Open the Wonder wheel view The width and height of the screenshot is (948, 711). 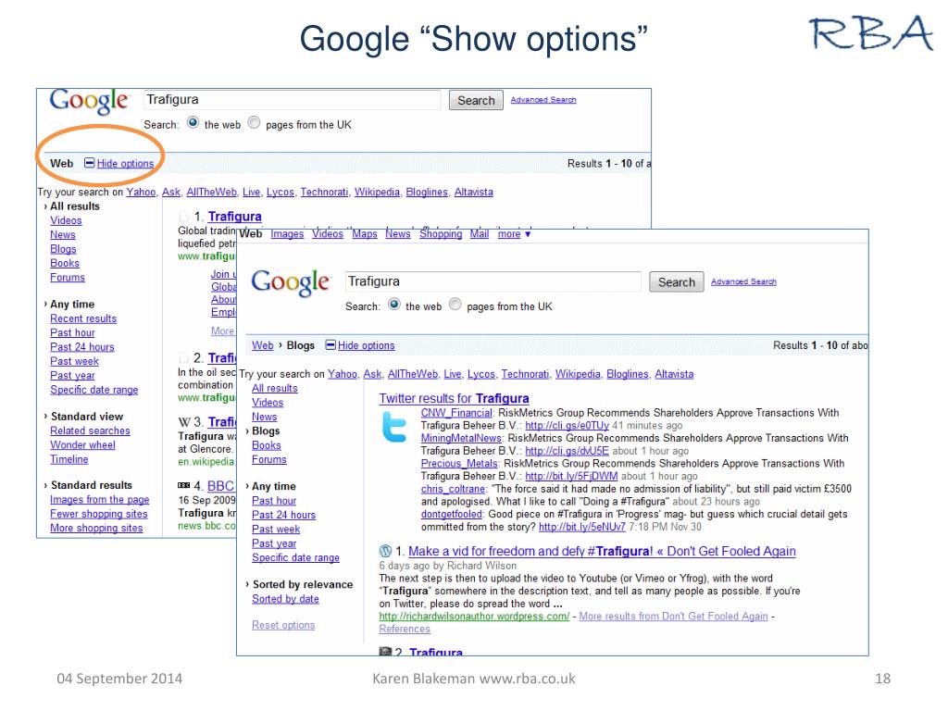[82, 445]
